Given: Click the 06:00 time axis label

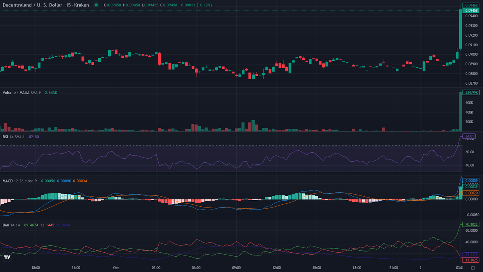Looking at the screenshot, I should (x=196, y=268).
